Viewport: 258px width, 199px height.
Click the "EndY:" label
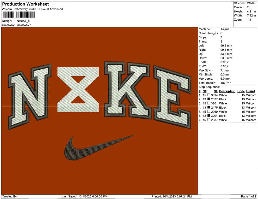pos(202,66)
